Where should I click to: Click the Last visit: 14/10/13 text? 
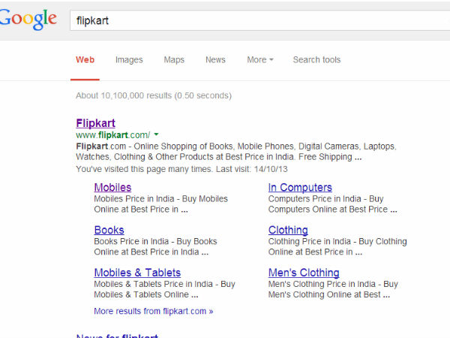click(251, 169)
